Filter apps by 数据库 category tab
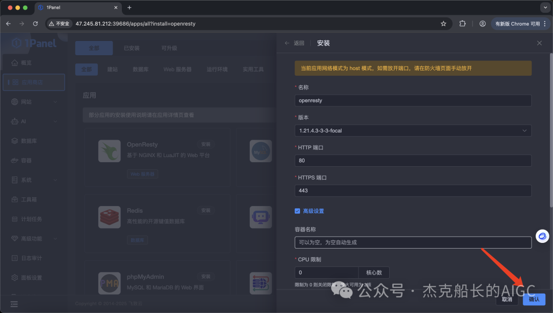 [x=140, y=70]
